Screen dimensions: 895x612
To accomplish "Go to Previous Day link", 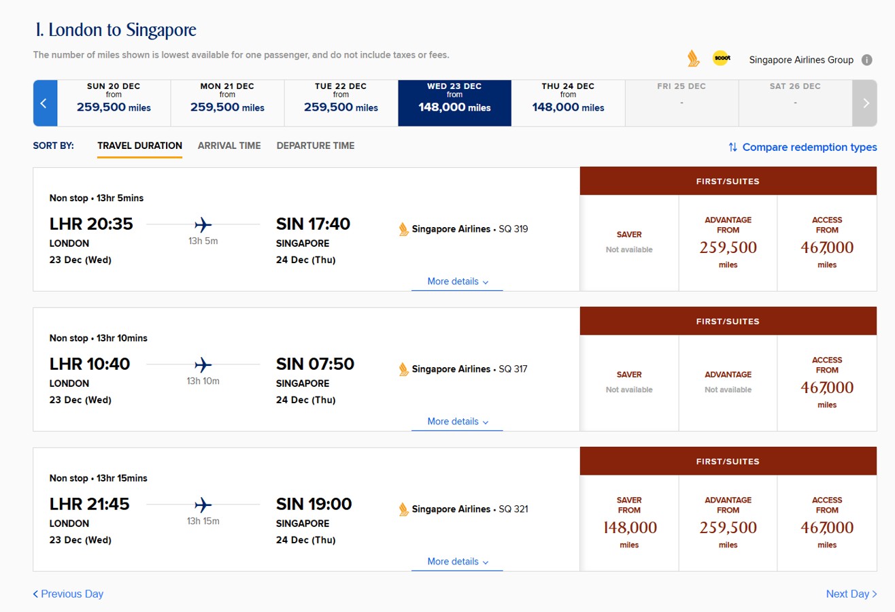I will pos(68,594).
